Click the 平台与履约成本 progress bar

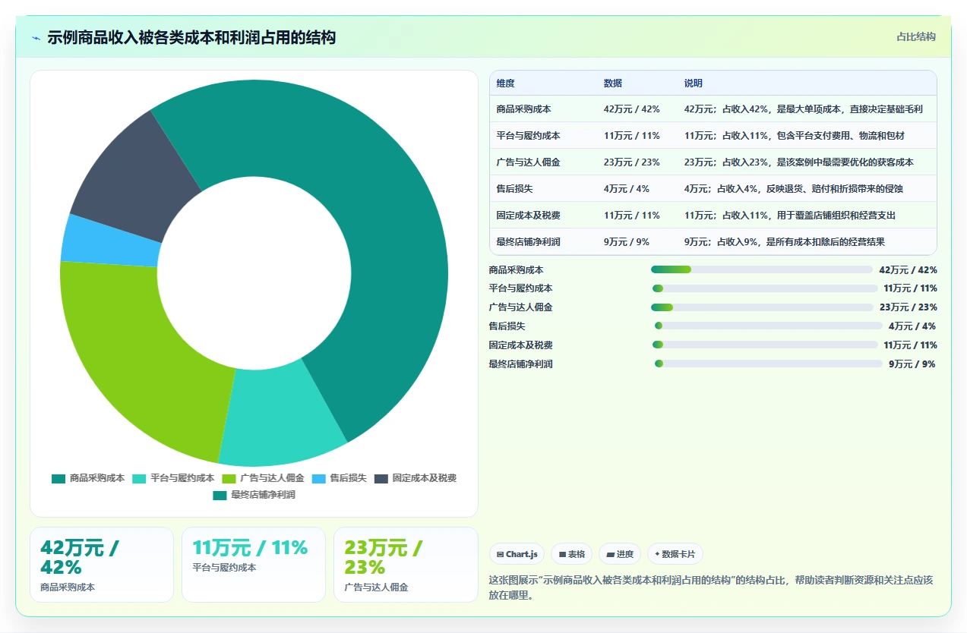click(765, 288)
